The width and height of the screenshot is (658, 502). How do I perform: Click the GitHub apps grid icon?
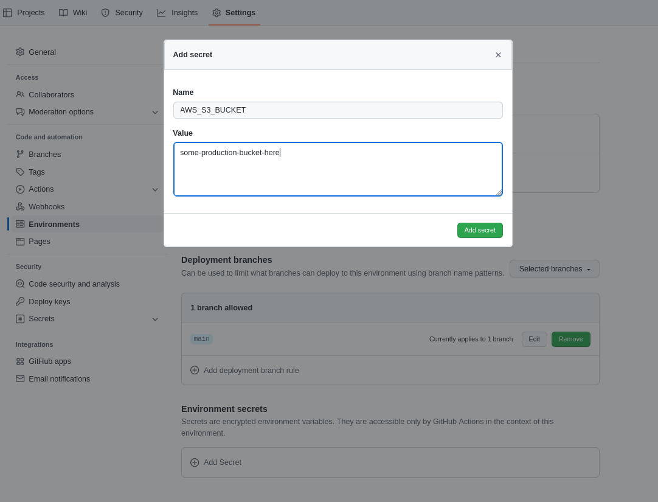pyautogui.click(x=20, y=361)
